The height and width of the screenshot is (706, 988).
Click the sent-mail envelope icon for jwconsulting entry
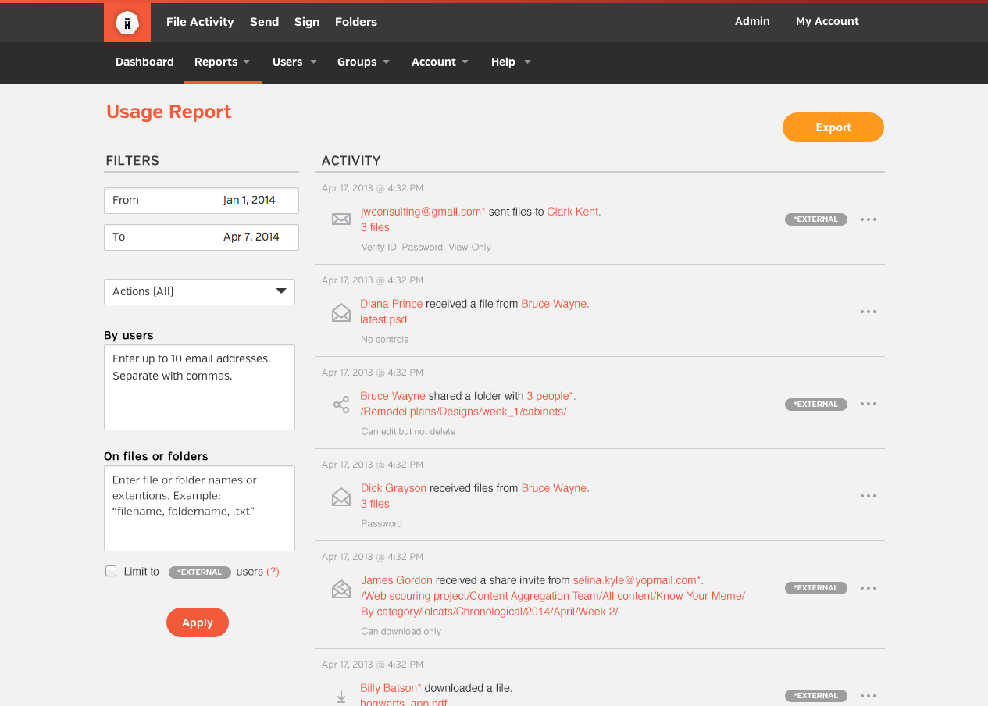341,219
